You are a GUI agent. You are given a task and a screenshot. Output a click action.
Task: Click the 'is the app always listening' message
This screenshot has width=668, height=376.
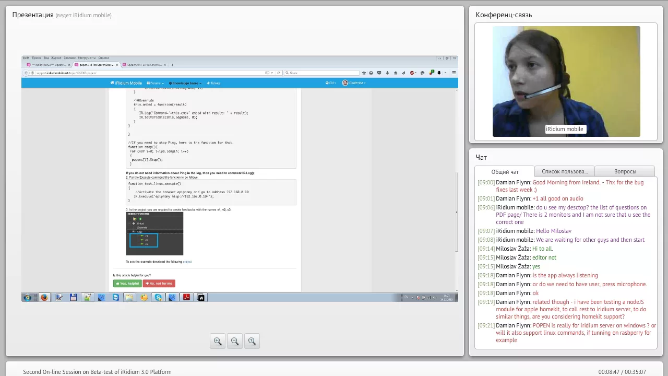tap(565, 275)
